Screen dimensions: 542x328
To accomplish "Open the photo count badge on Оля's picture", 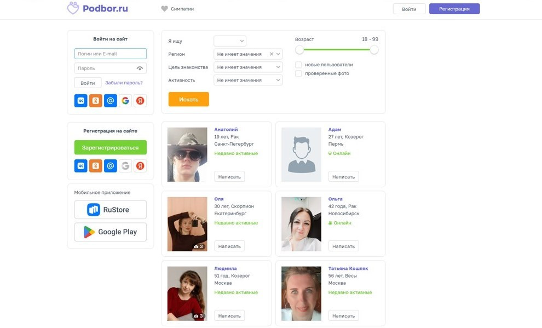I will (198, 246).
